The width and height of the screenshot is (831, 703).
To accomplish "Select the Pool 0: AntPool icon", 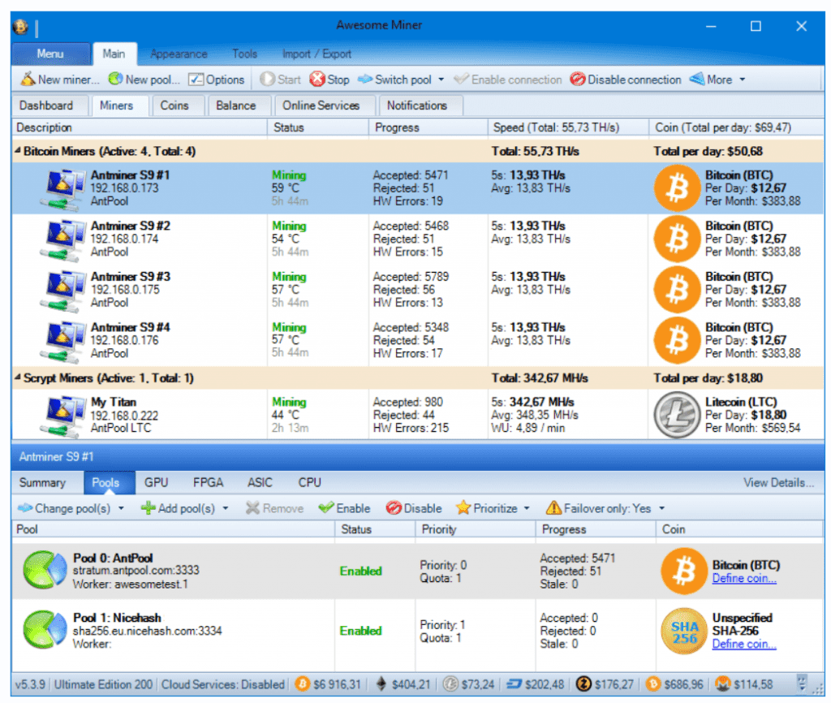I will coord(45,571).
